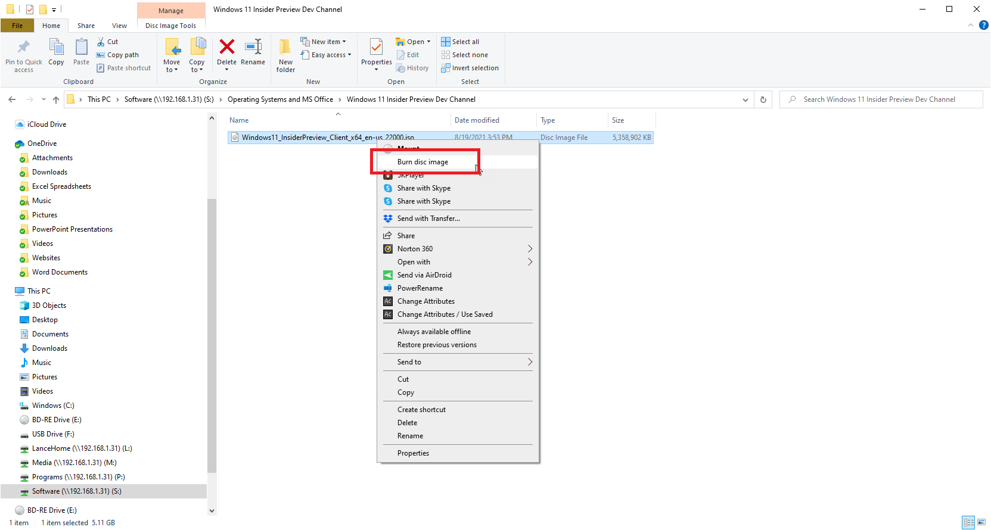Switch to the View ribbon tab
This screenshot has width=991, height=530.
pyautogui.click(x=119, y=26)
